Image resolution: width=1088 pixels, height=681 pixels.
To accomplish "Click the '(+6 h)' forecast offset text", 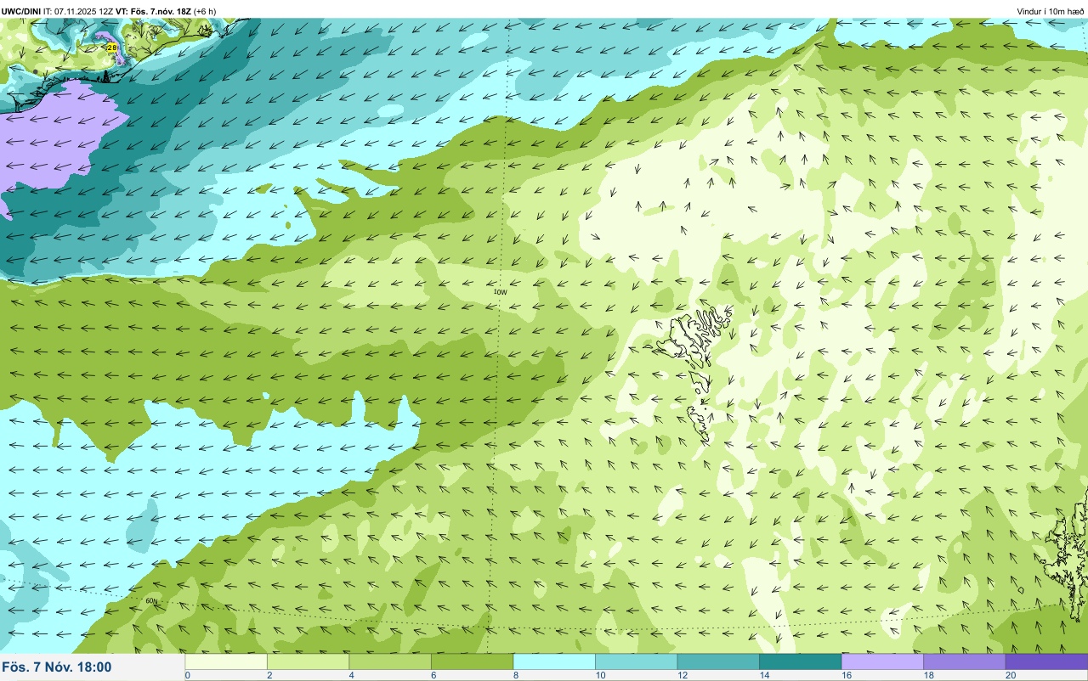I will click(x=205, y=11).
